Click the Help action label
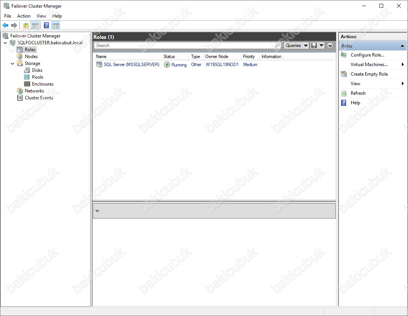Viewport: 408px width, 316px height. click(x=355, y=103)
